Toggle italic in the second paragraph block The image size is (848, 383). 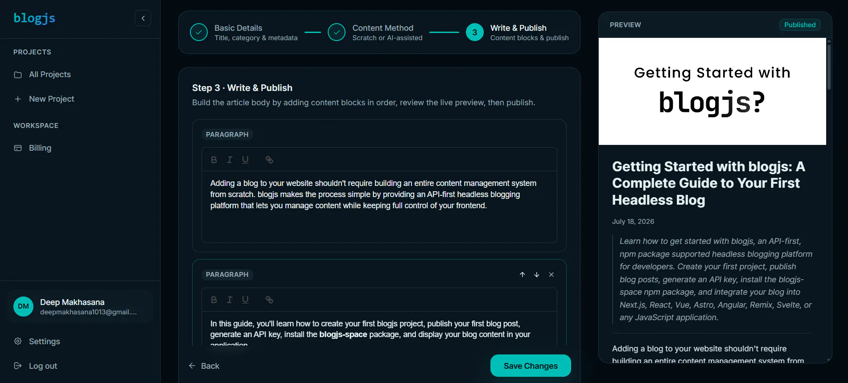pos(230,300)
